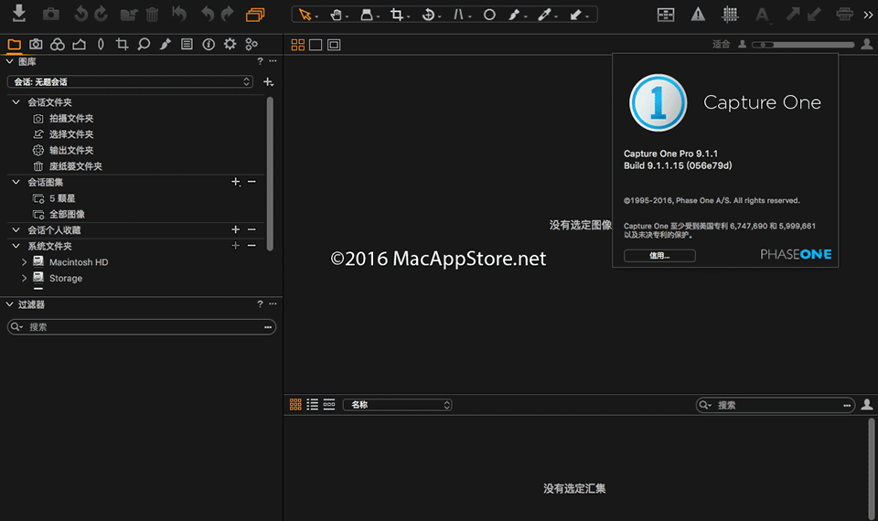
Task: Select the Pan hand cursor tool
Action: 337,15
